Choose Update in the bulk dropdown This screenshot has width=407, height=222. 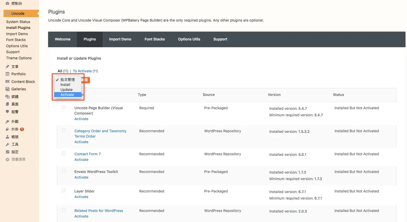click(x=68, y=90)
